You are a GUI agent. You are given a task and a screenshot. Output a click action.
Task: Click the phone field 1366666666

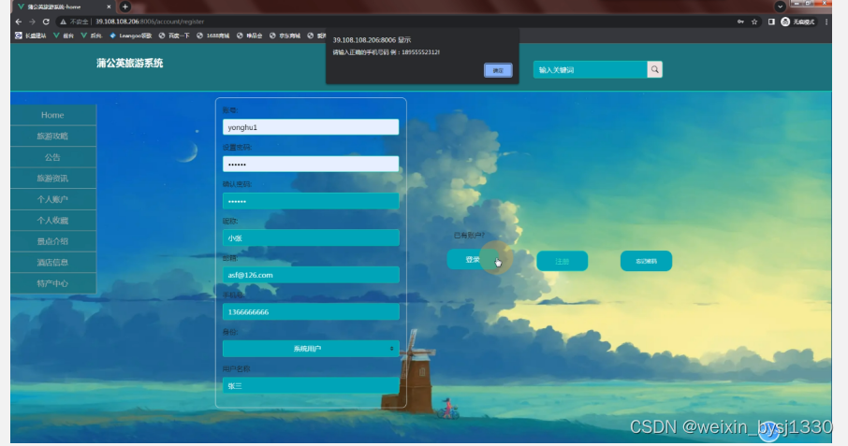pos(311,311)
